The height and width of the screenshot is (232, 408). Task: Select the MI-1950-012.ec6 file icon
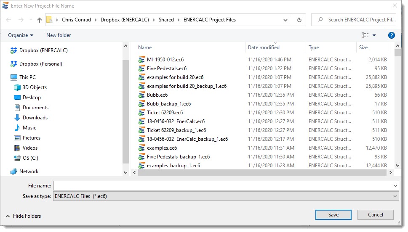click(x=142, y=60)
